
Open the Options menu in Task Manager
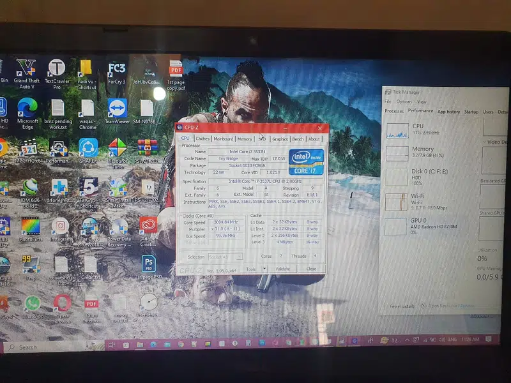coord(404,101)
